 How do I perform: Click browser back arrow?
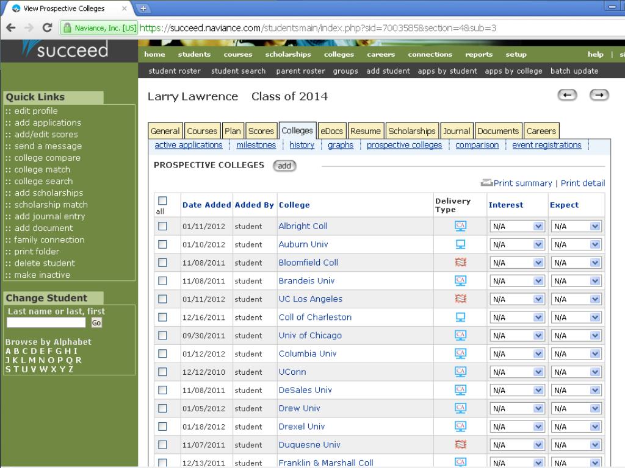click(x=11, y=28)
